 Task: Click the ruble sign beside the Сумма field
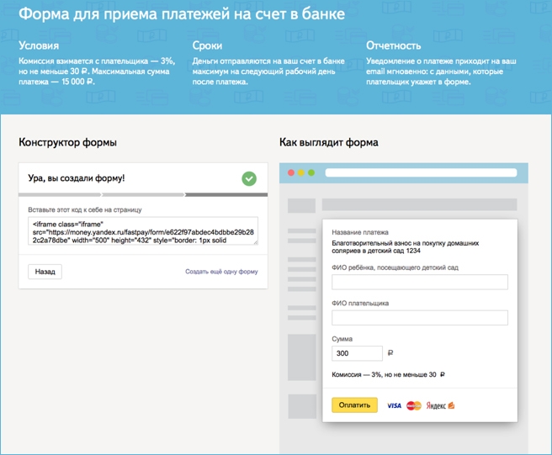(x=390, y=354)
